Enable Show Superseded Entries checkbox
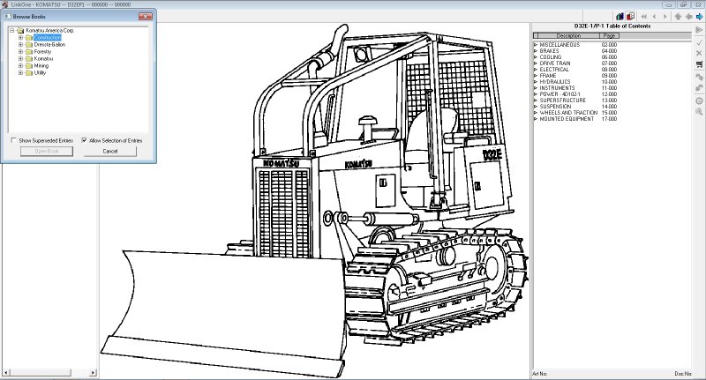 tap(13, 140)
